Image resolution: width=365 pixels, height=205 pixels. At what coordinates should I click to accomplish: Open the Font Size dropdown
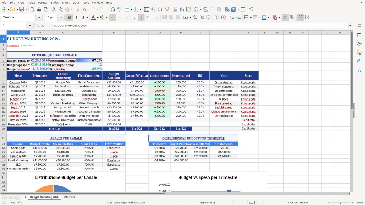point(61,17)
